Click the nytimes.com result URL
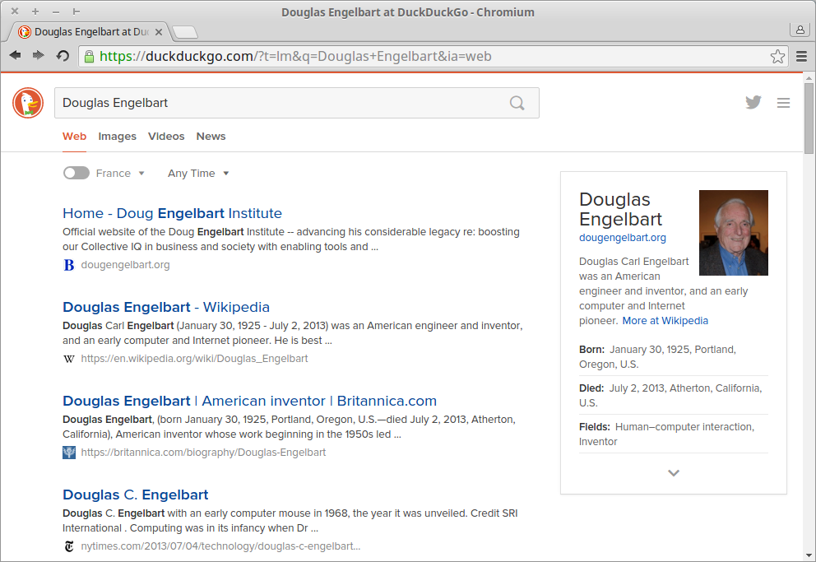The width and height of the screenshot is (816, 562). point(220,546)
